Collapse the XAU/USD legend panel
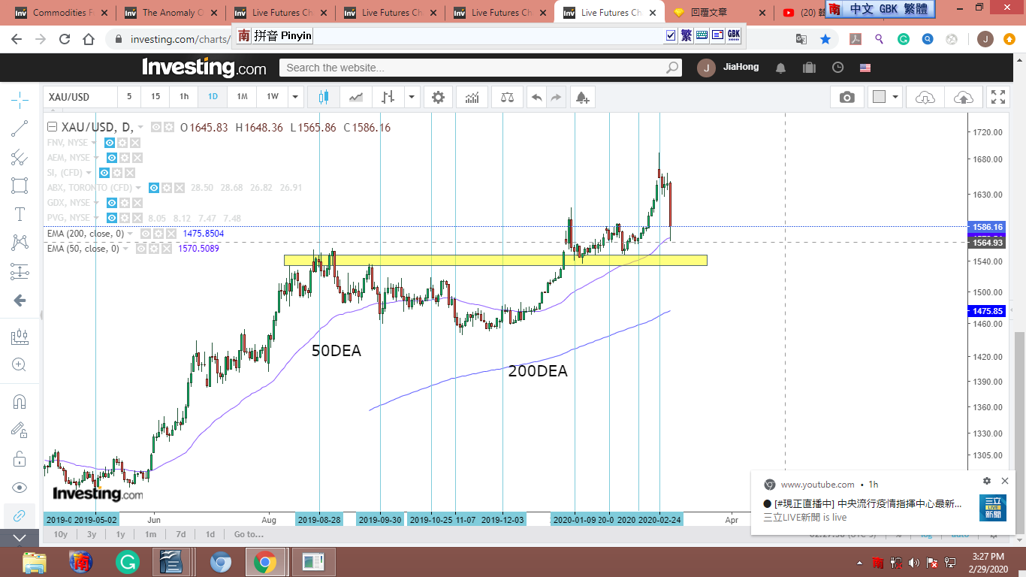 52,127
